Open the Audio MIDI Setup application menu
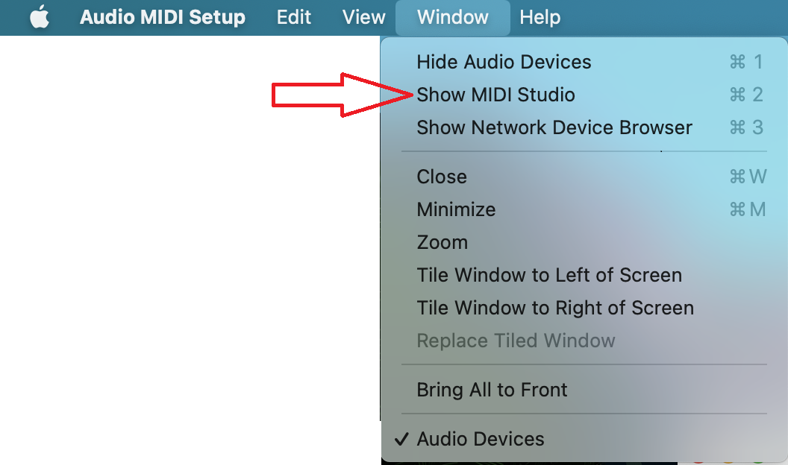 point(163,17)
